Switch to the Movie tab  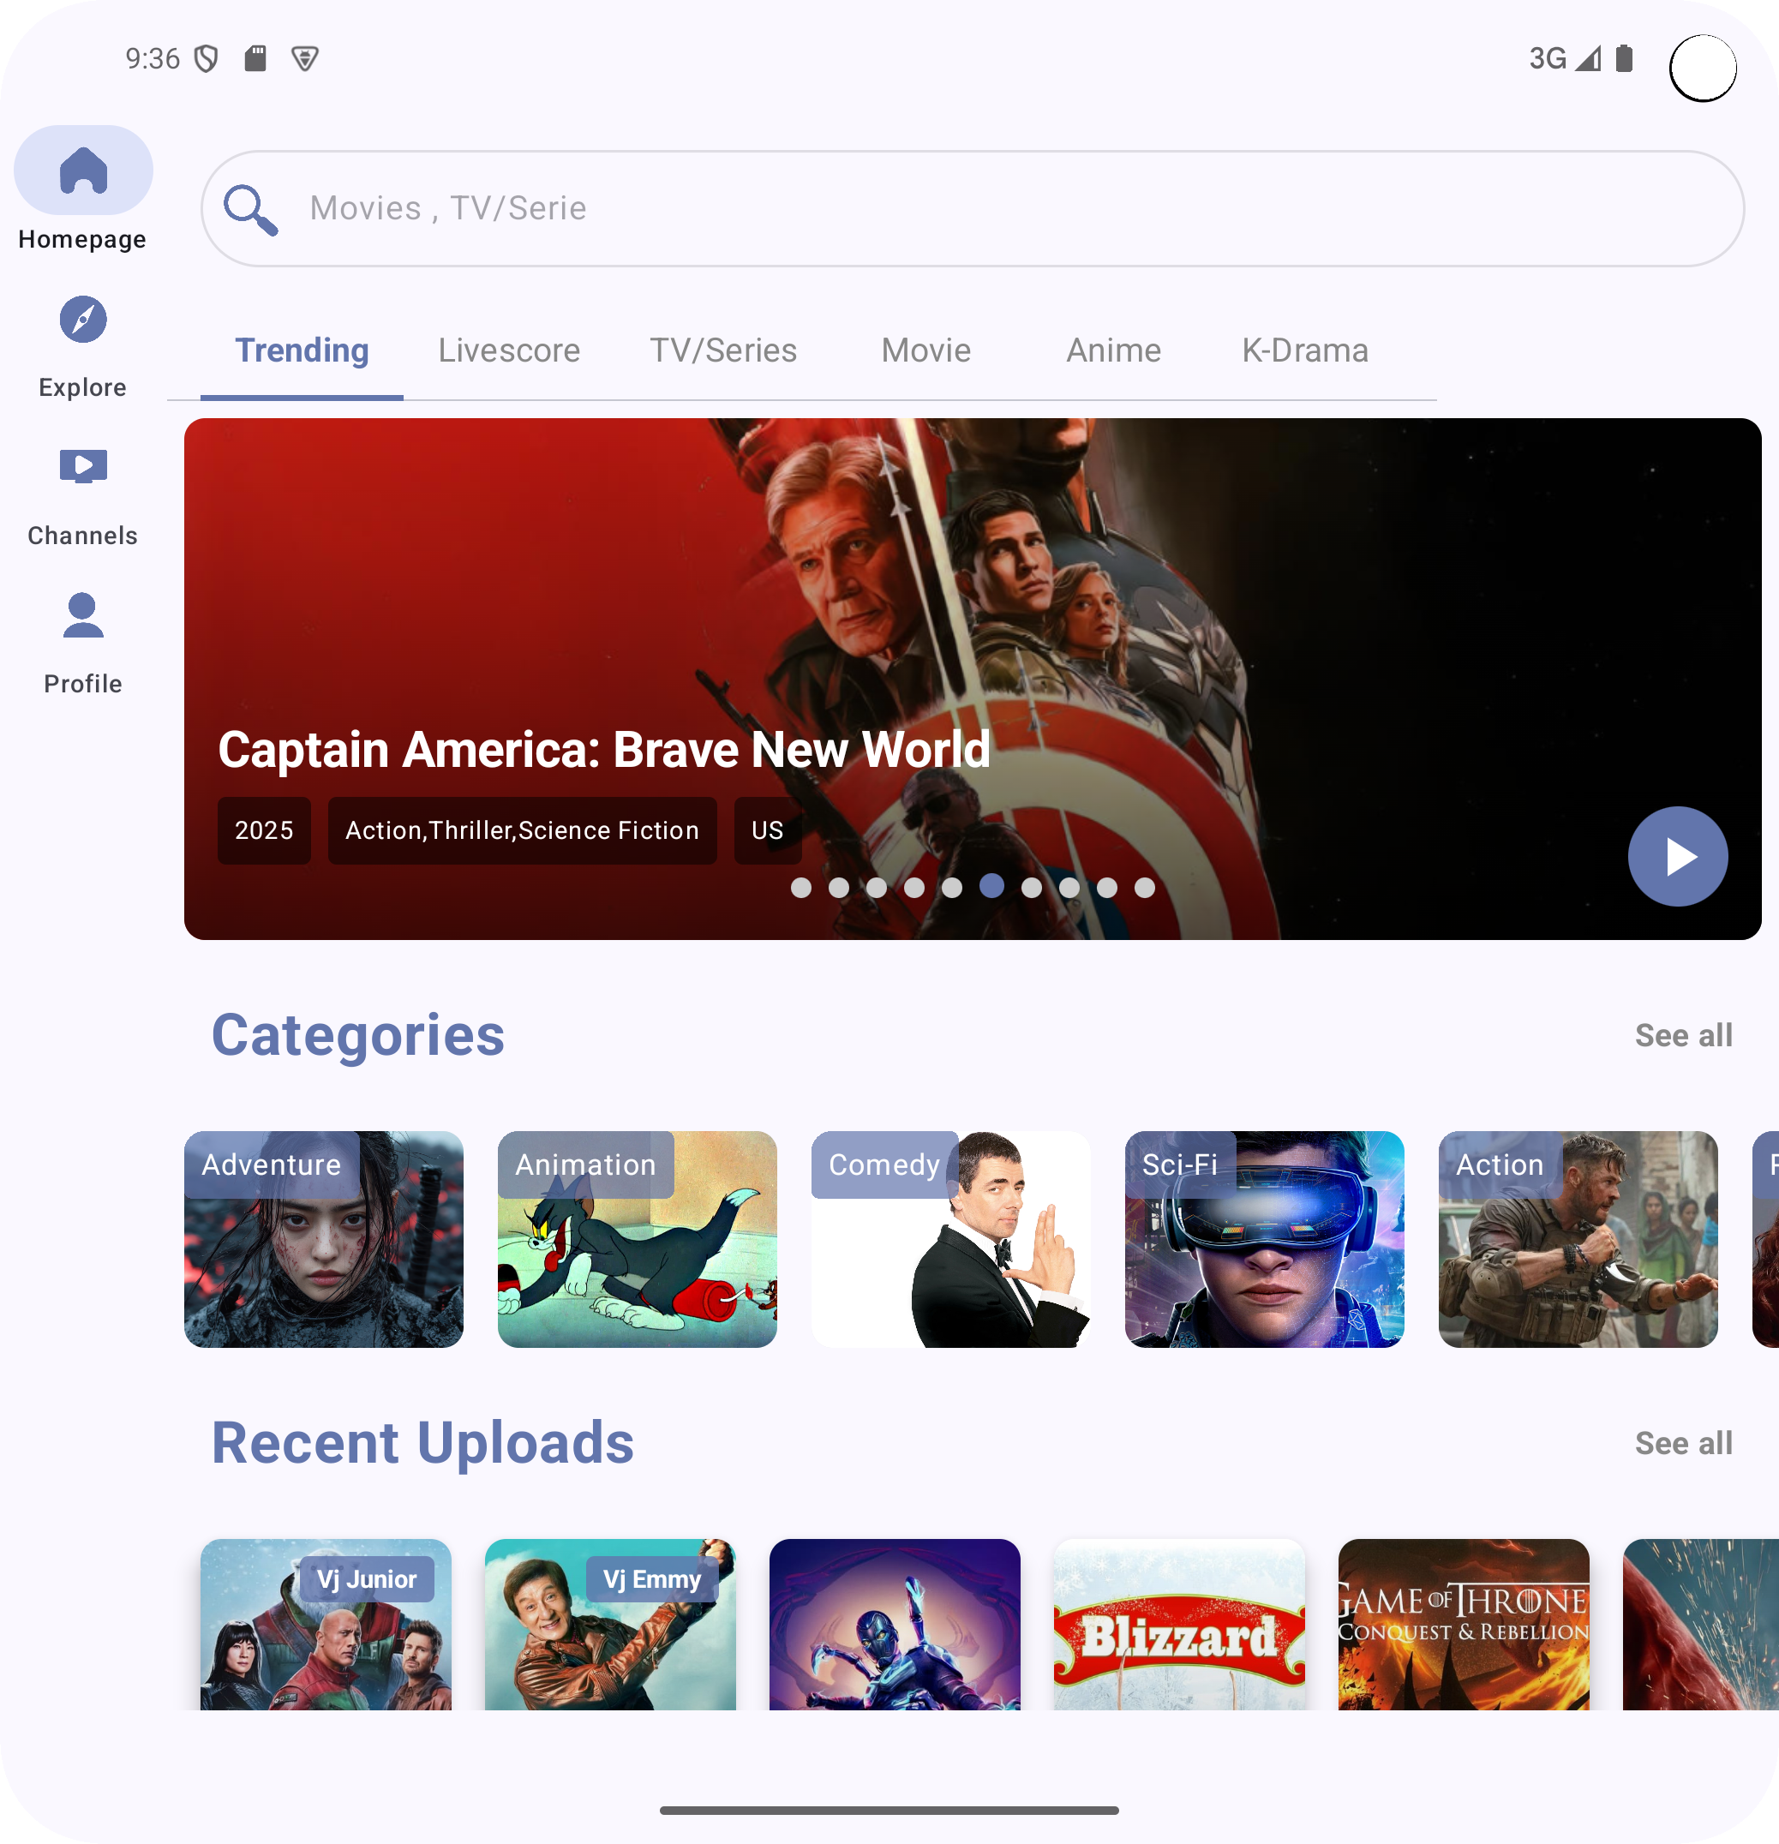925,351
